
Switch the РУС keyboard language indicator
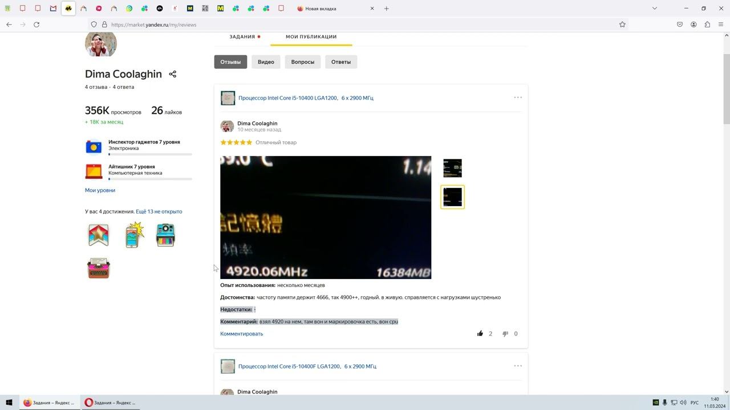(695, 403)
